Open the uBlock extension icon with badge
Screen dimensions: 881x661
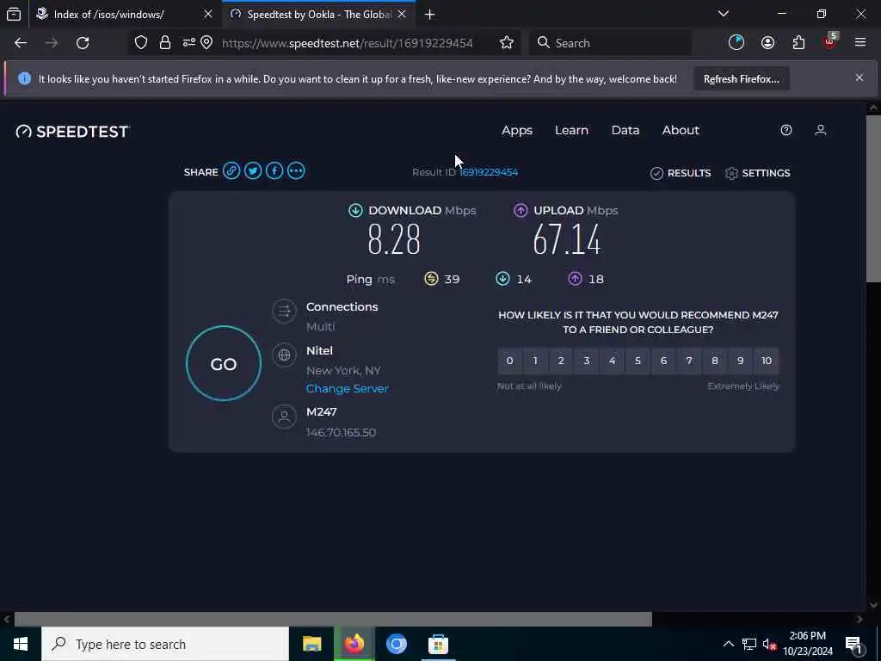830,41
